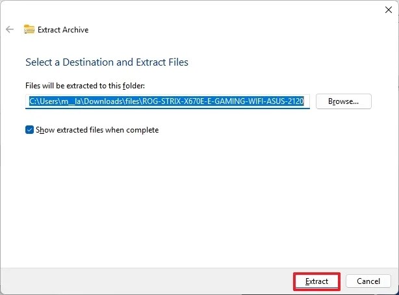The image size is (399, 295).
Task: Click 'Files will be extracted to this folder' label
Action: pos(85,86)
